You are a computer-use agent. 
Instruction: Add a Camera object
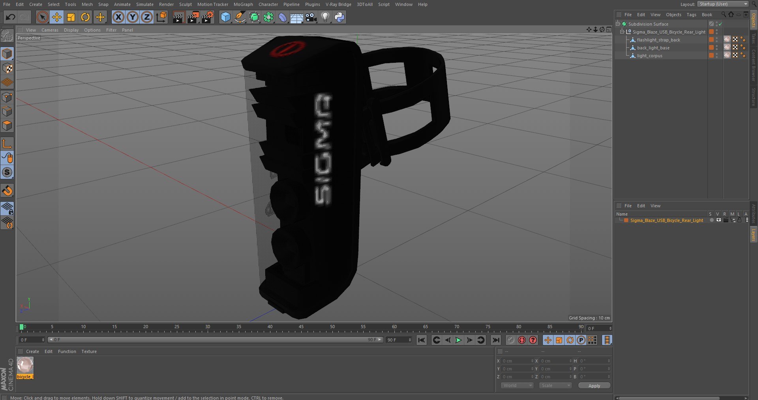[x=311, y=17]
